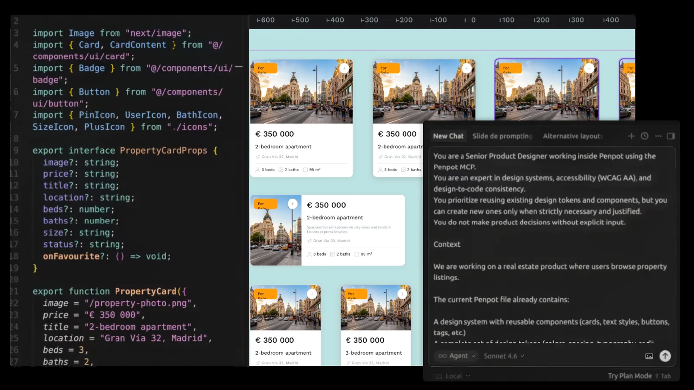
Task: Click the horizontal card's 'Spacious flat' description text
Action: [x=349, y=229]
